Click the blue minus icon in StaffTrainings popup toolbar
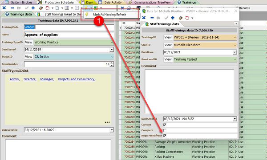This screenshot has height=160, width=267. 152,18
